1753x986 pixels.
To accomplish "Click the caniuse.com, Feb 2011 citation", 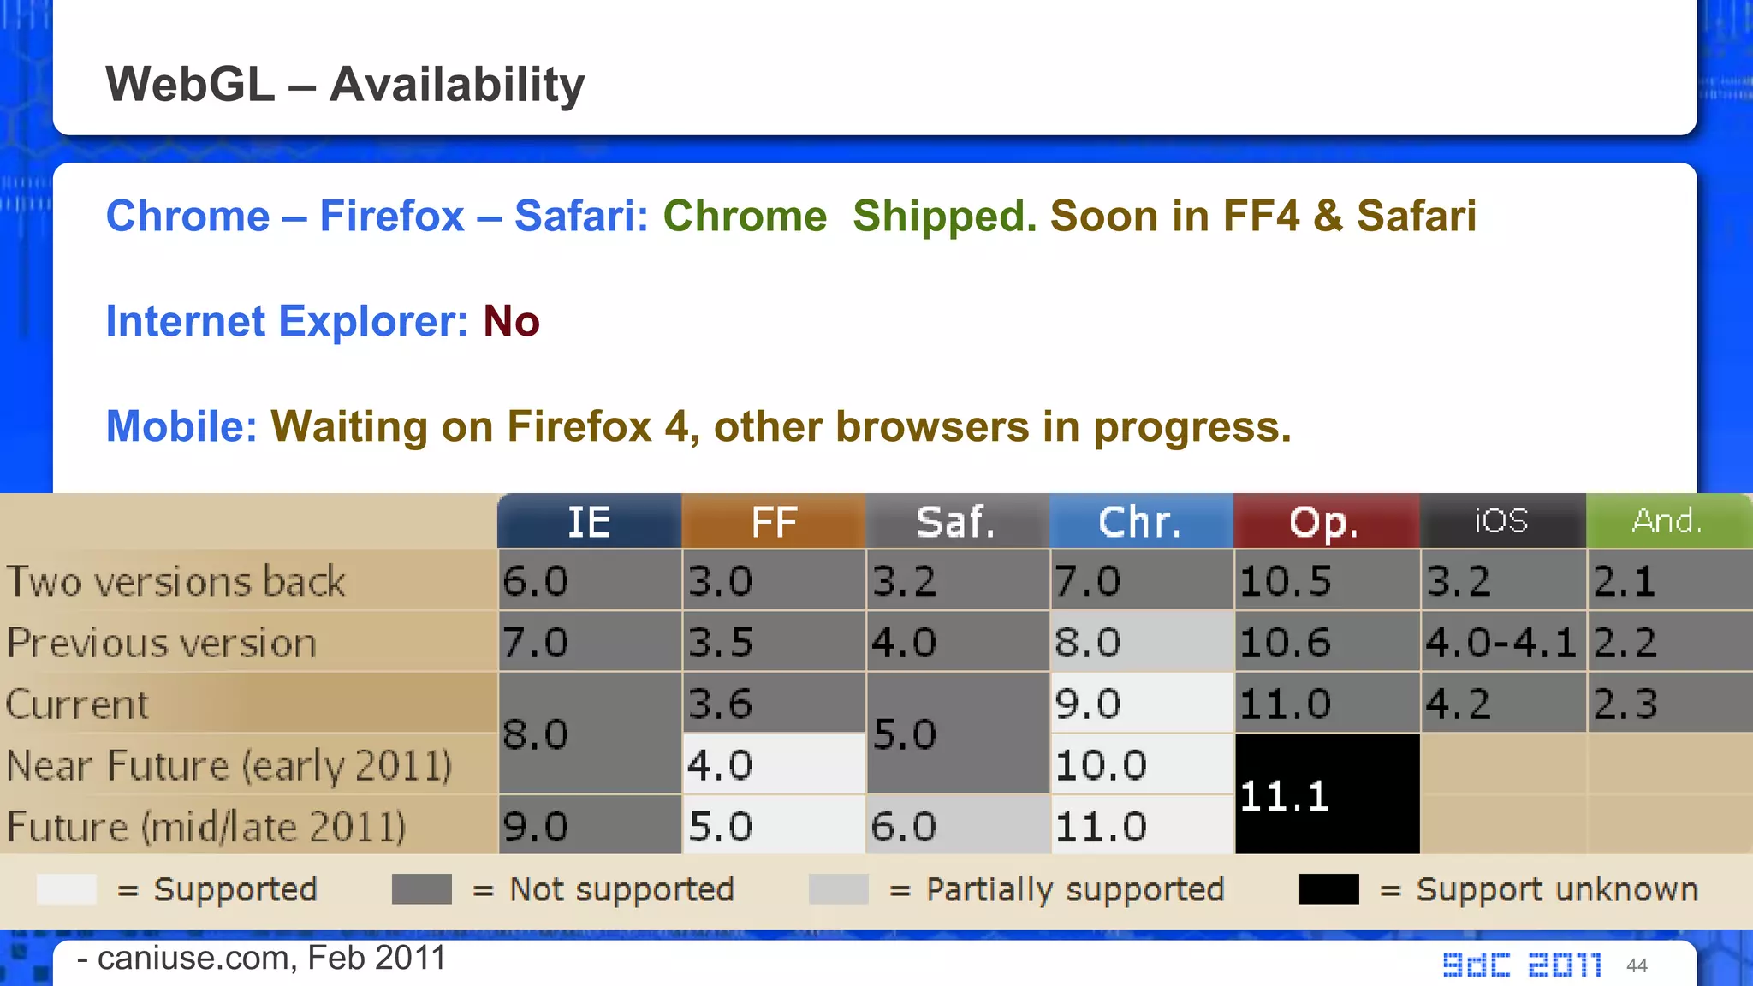I will tap(261, 958).
